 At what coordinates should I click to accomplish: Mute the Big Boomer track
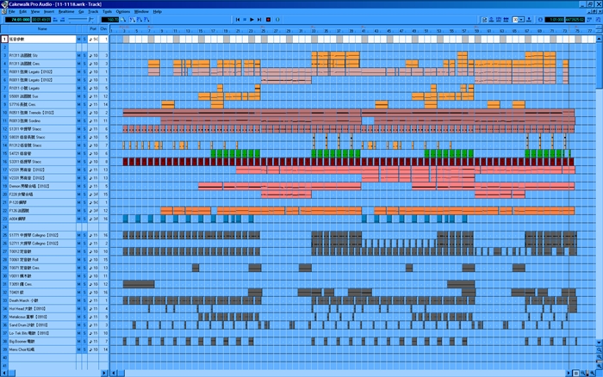(x=78, y=341)
